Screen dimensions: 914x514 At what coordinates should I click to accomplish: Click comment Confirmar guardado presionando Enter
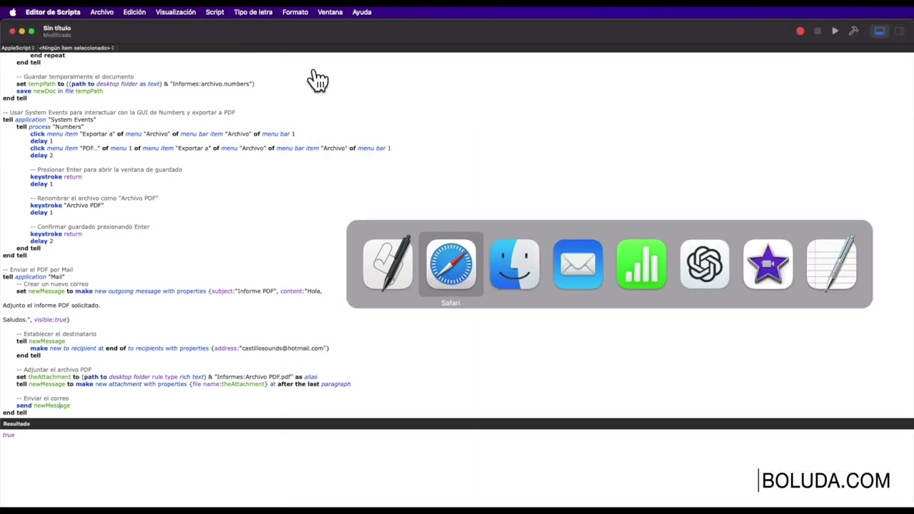(90, 227)
